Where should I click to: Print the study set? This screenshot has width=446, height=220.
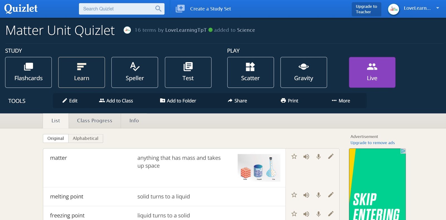pos(289,101)
